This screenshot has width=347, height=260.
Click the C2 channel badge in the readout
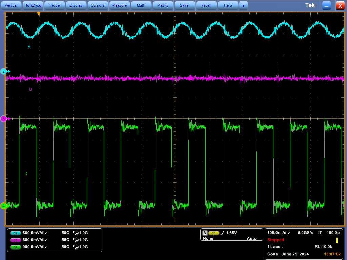pyautogui.click(x=15, y=233)
